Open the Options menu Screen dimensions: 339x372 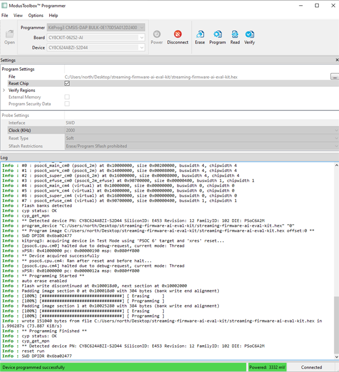point(36,16)
